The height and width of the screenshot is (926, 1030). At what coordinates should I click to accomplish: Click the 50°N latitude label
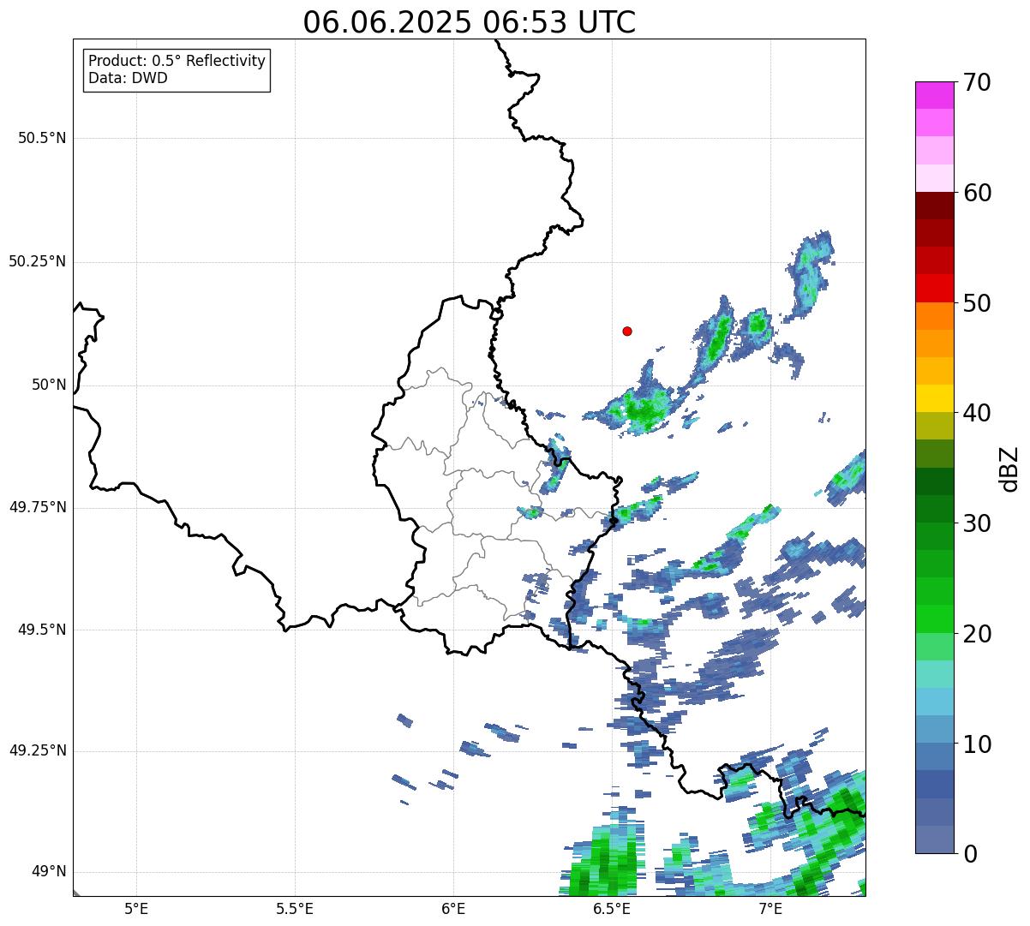tap(49, 385)
